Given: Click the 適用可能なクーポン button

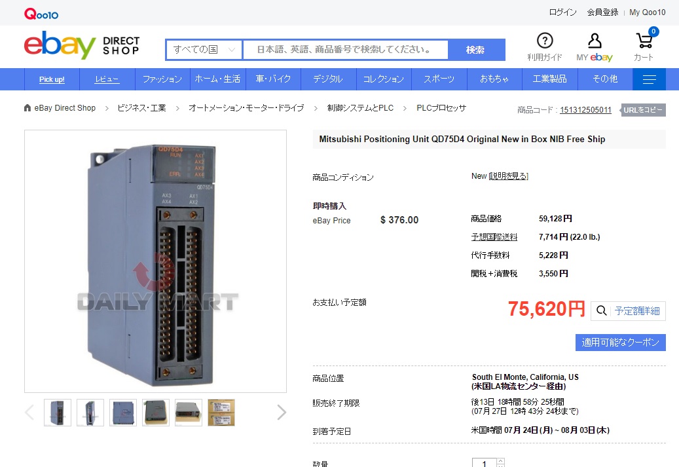Looking at the screenshot, I should [621, 343].
